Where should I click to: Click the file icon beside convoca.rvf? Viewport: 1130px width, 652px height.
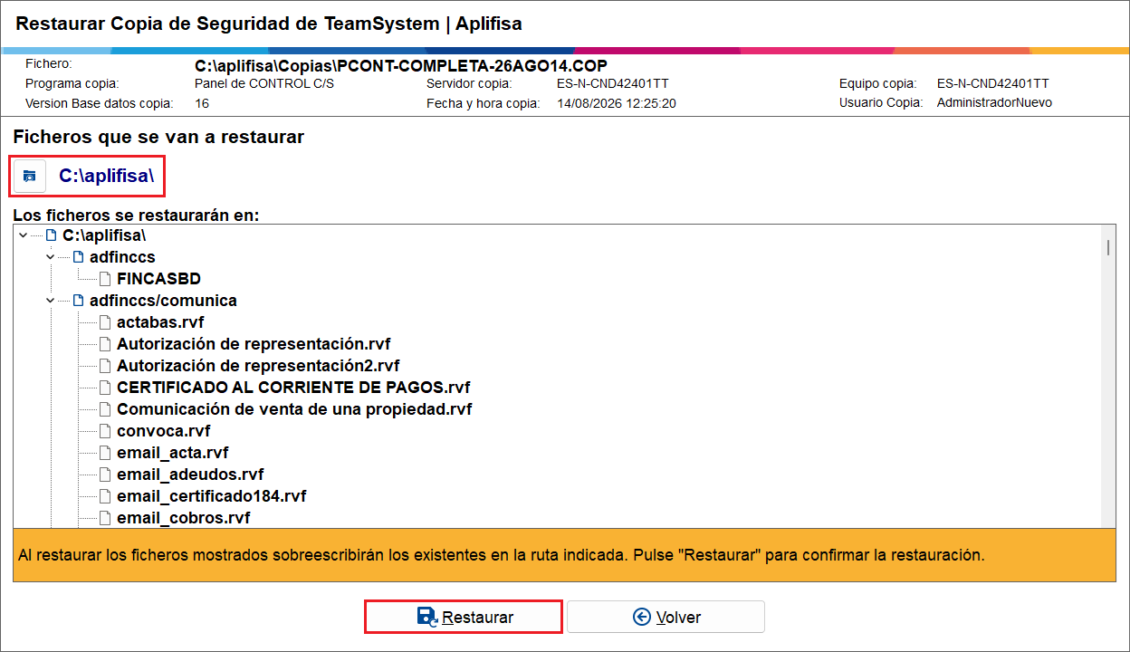click(x=105, y=431)
